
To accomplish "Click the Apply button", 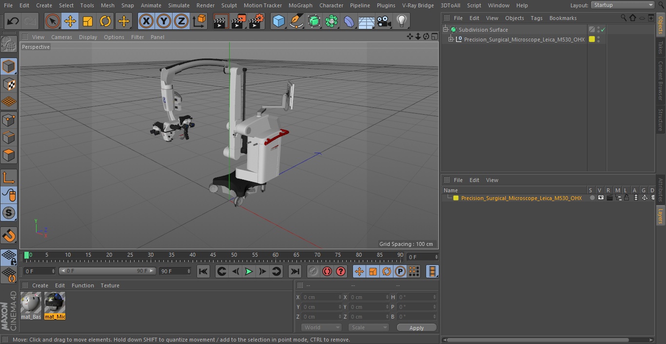I will pyautogui.click(x=416, y=327).
